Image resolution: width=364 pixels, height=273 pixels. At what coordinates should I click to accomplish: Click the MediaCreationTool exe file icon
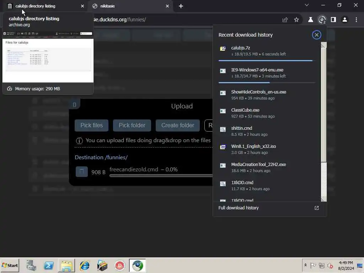[223, 165]
